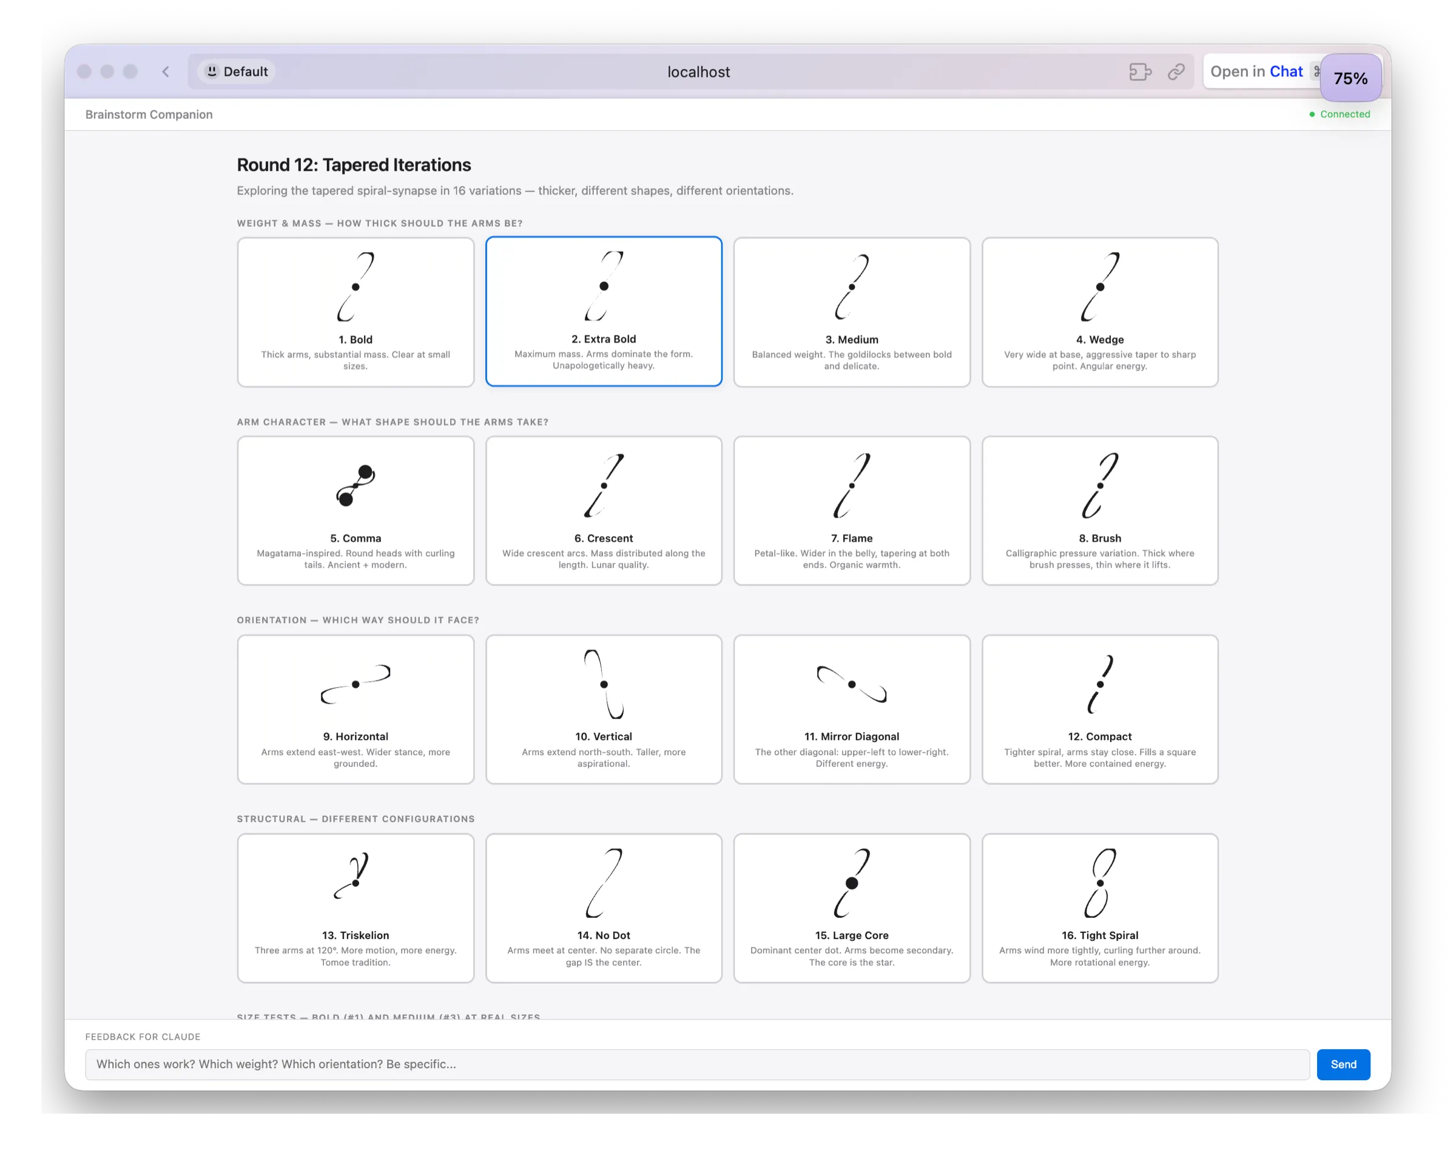Focus the Feedback for Claude text field
This screenshot has height=1176, width=1456.
[x=696, y=1064]
